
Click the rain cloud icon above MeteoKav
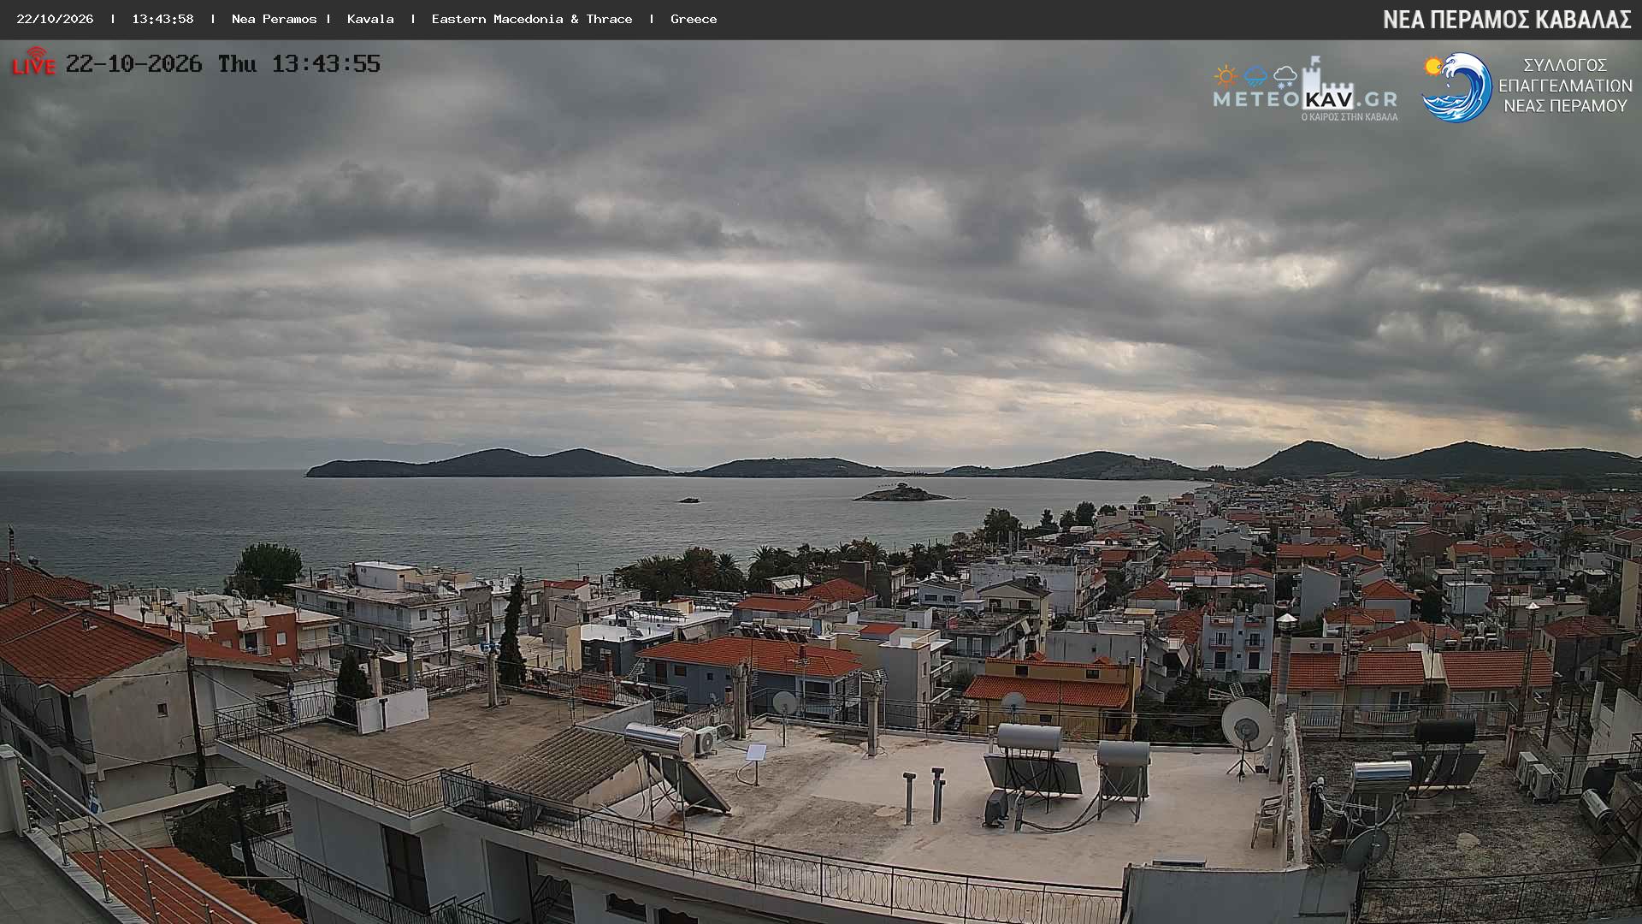1255,77
